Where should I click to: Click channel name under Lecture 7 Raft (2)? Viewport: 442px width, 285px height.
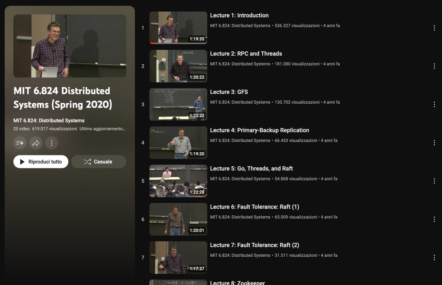[x=240, y=255]
